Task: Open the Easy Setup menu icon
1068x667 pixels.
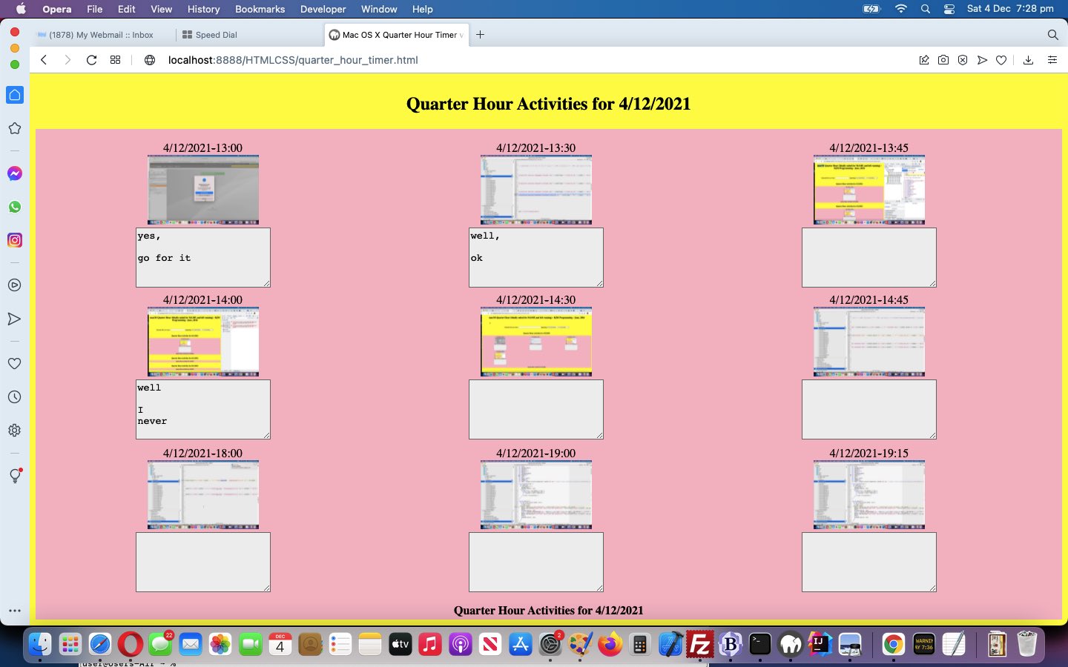Action: (1052, 60)
